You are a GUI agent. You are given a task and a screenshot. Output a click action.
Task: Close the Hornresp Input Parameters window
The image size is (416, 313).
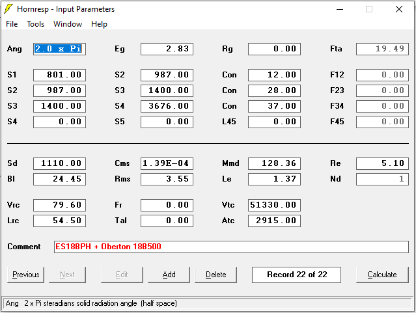[399, 9]
